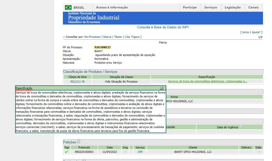Search by No.Processo link
This screenshot has height=161, width=272.
92,37
